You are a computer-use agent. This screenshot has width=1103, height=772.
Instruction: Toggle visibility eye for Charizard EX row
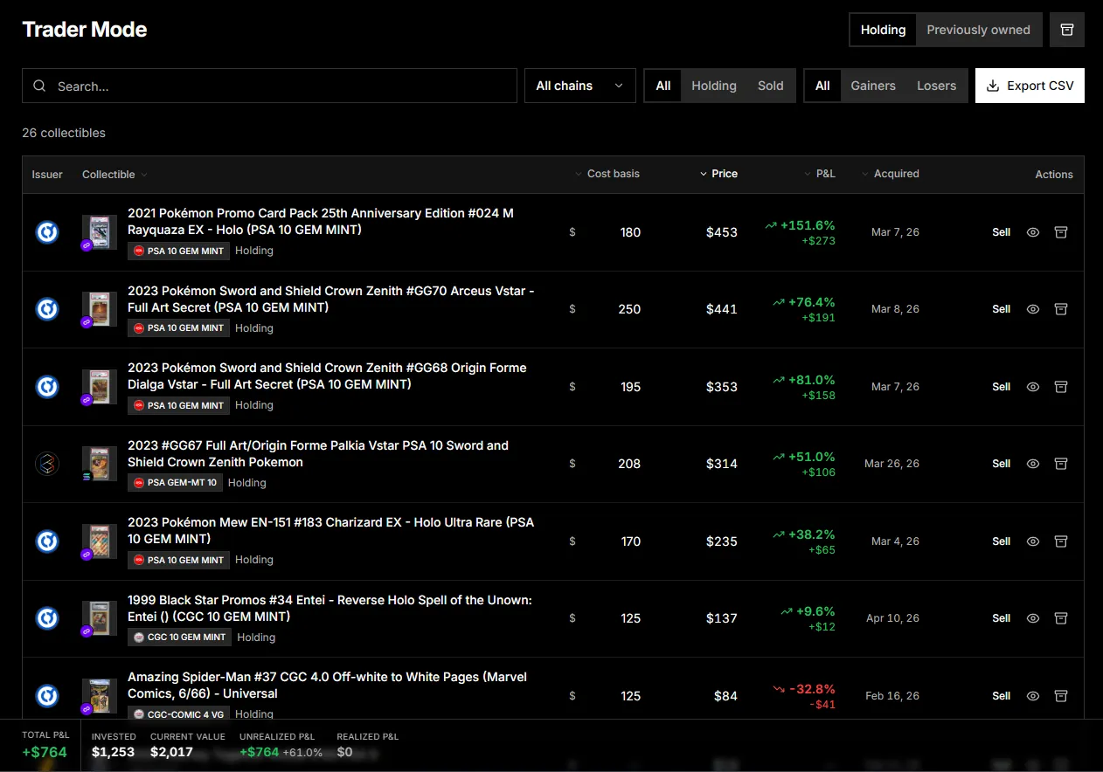(x=1033, y=541)
